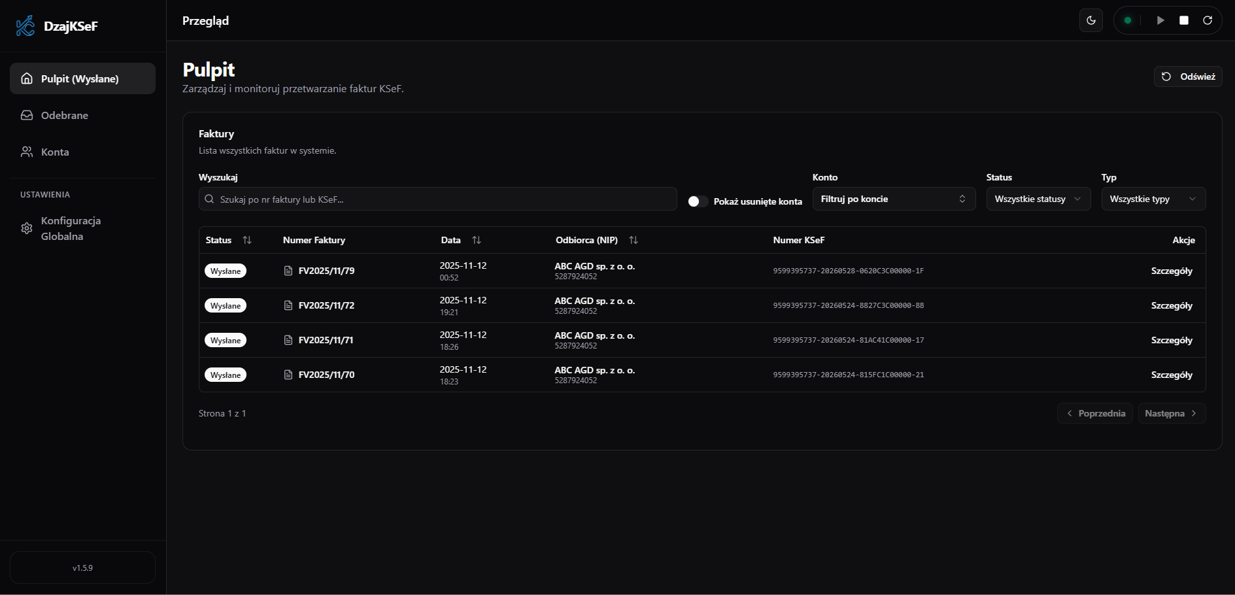The width and height of the screenshot is (1235, 595).
Task: Focus the invoice search input field
Action: (x=437, y=199)
